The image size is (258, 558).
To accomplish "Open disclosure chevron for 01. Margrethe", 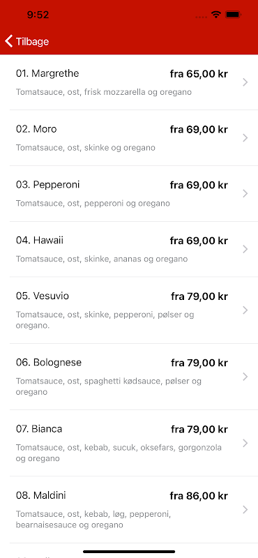I will click(x=245, y=82).
